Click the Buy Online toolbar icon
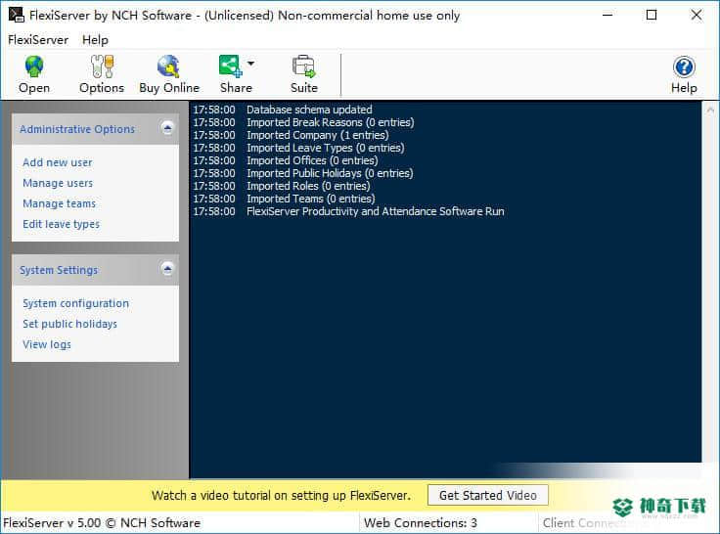 [x=168, y=67]
